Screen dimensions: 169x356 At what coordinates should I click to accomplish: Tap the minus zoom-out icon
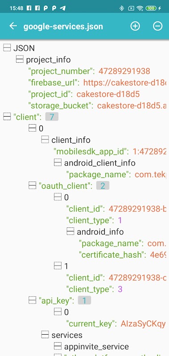point(157,26)
